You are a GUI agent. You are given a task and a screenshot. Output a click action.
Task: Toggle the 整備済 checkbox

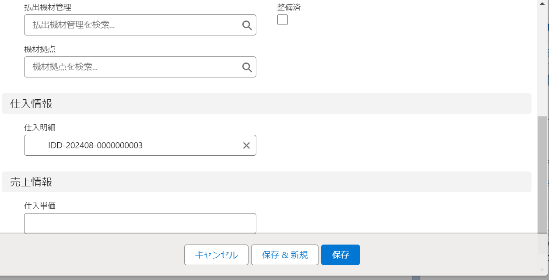click(x=283, y=20)
